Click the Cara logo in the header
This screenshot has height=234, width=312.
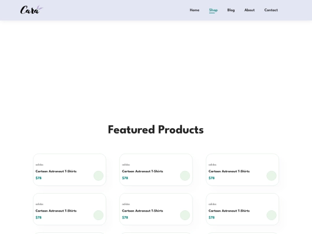[31, 10]
